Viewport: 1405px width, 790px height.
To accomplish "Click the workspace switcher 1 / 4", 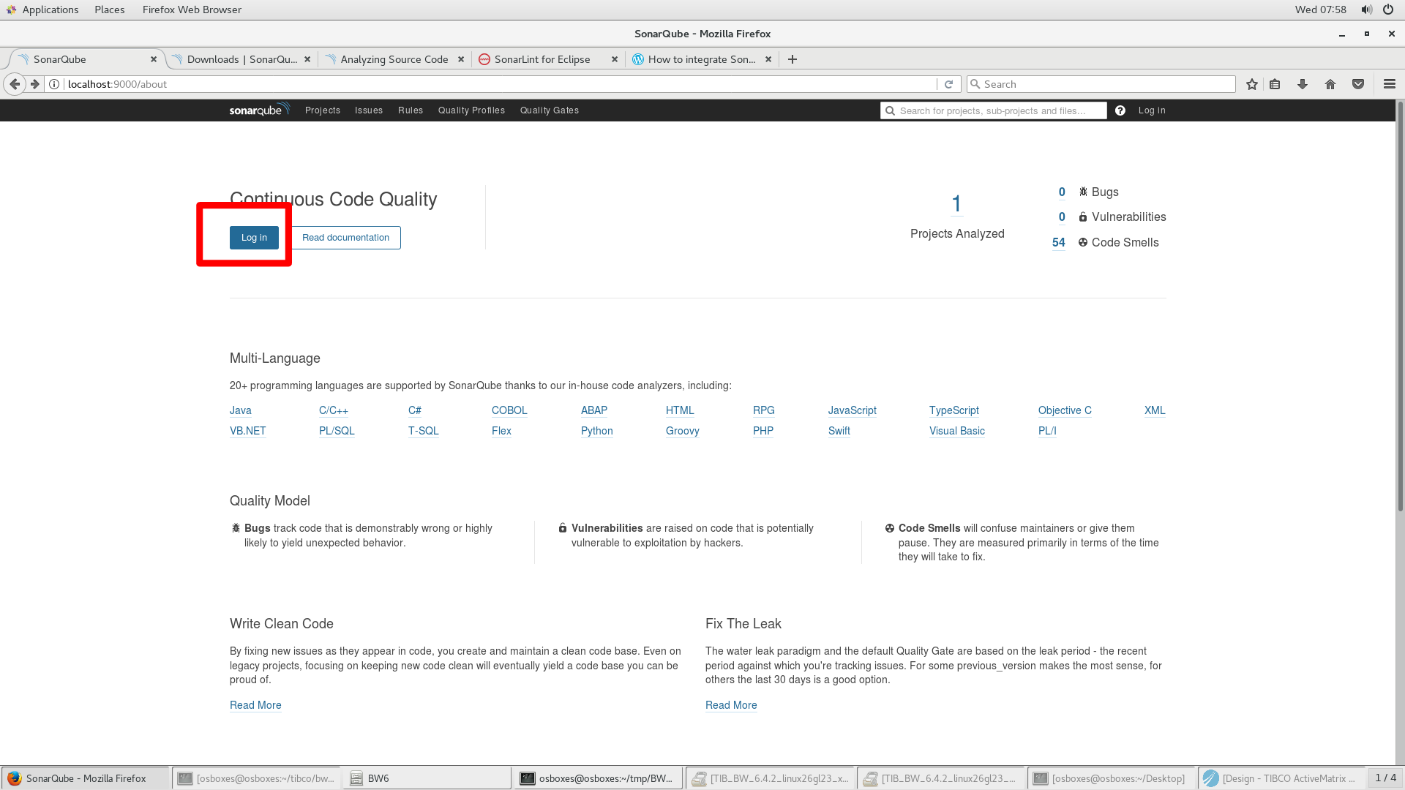I will point(1385,778).
